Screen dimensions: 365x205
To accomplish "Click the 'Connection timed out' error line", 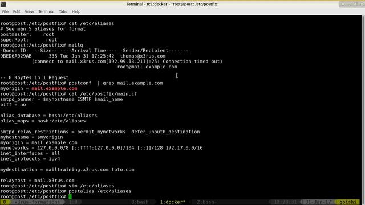I will click(x=127, y=61).
